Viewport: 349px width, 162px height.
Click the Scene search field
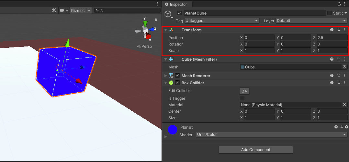tap(127, 10)
